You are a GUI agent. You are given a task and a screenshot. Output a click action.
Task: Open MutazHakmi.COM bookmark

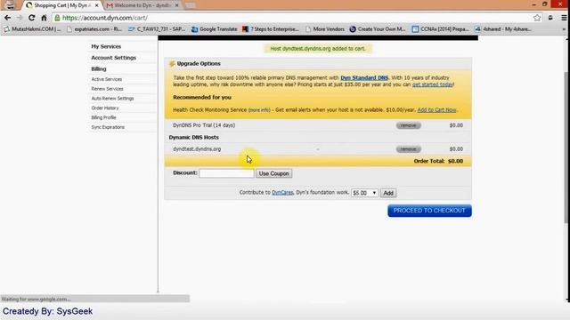point(33,29)
